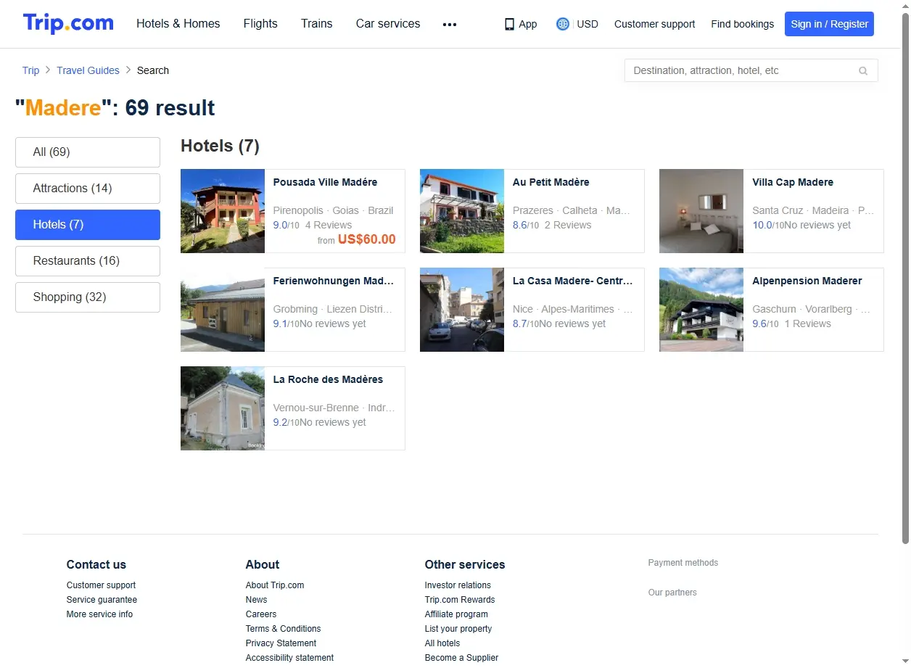This screenshot has height=668, width=911.
Task: Open Become a Supplier link
Action: point(461,658)
